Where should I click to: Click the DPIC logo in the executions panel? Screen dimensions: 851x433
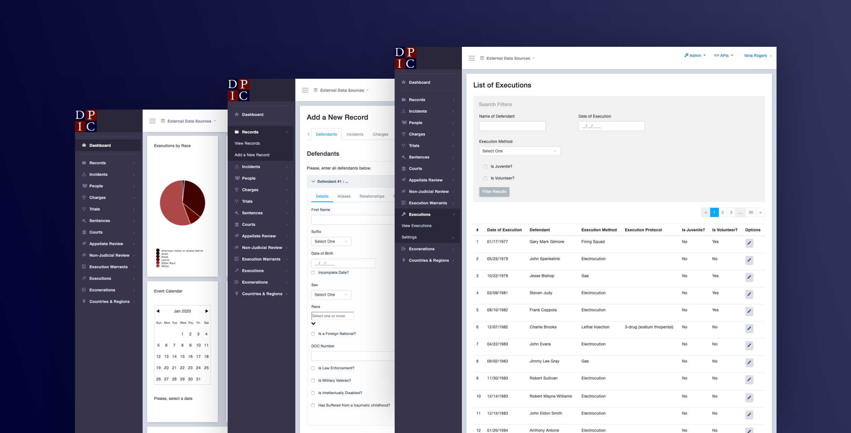click(405, 58)
